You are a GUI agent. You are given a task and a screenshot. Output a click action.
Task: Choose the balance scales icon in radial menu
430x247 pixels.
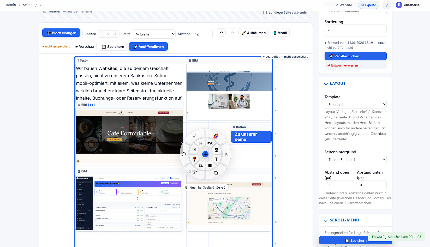(x=201, y=166)
